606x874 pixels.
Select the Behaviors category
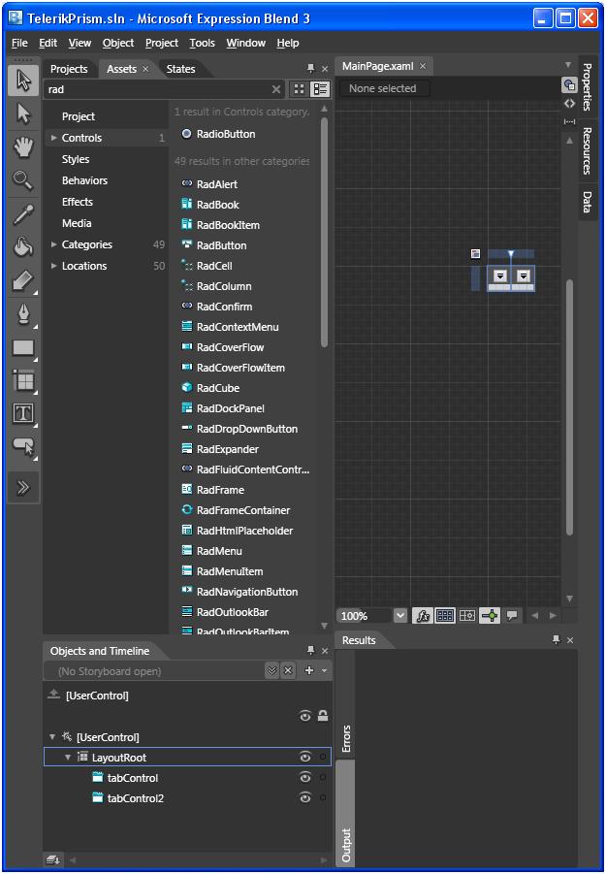click(84, 180)
